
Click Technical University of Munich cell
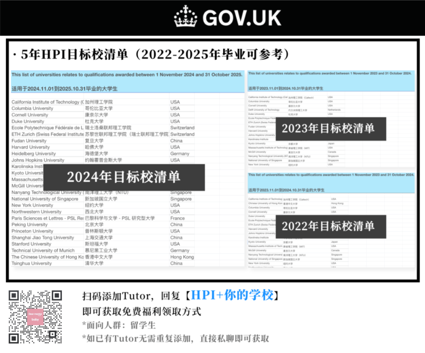coord(43,250)
